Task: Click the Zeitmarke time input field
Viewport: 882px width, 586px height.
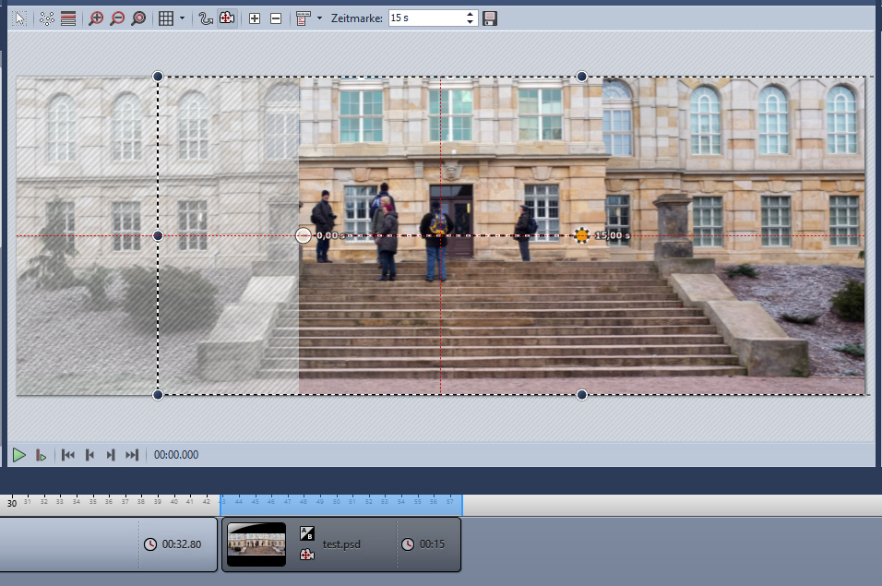Action: [424, 18]
